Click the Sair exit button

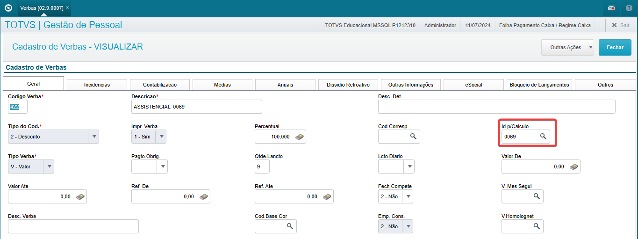pos(620,25)
